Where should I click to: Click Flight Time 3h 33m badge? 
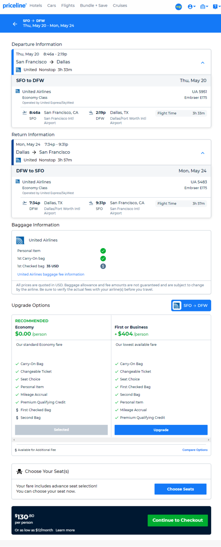(x=181, y=113)
